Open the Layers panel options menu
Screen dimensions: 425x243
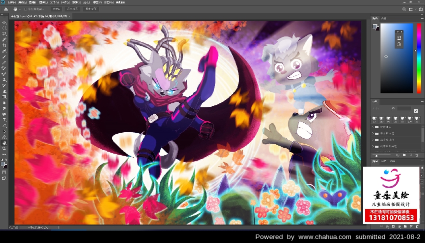pyautogui.click(x=422, y=161)
